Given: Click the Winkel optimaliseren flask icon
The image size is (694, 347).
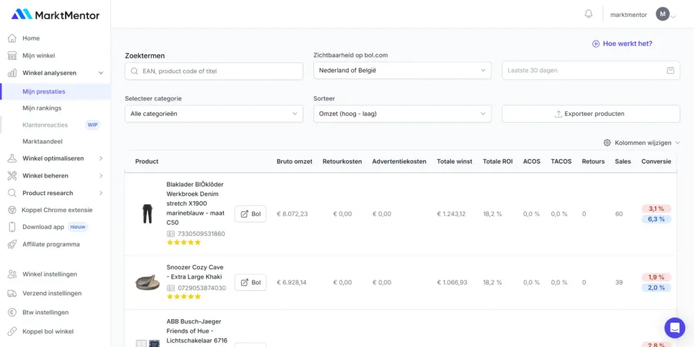Looking at the screenshot, I should click(x=12, y=159).
